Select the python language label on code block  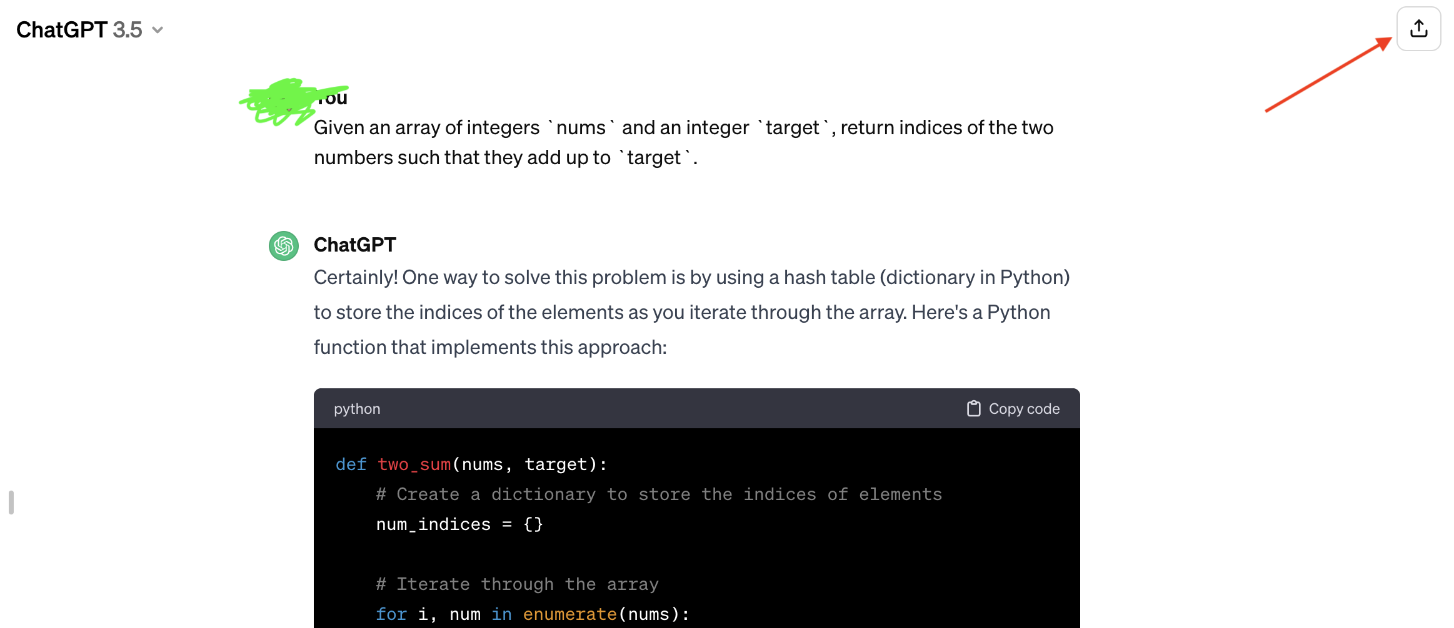click(x=356, y=408)
